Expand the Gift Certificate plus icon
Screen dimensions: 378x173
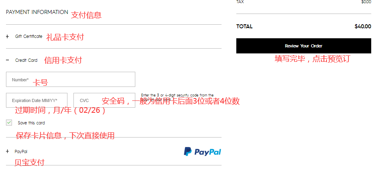[x=7, y=37]
